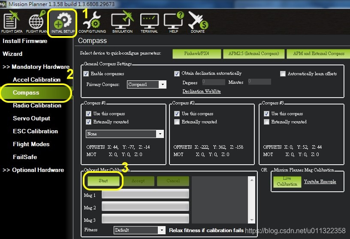Image resolution: width=350 pixels, height=239 pixels.
Task: Toggle Use this compass for Compass #3
Action: coord(266,113)
